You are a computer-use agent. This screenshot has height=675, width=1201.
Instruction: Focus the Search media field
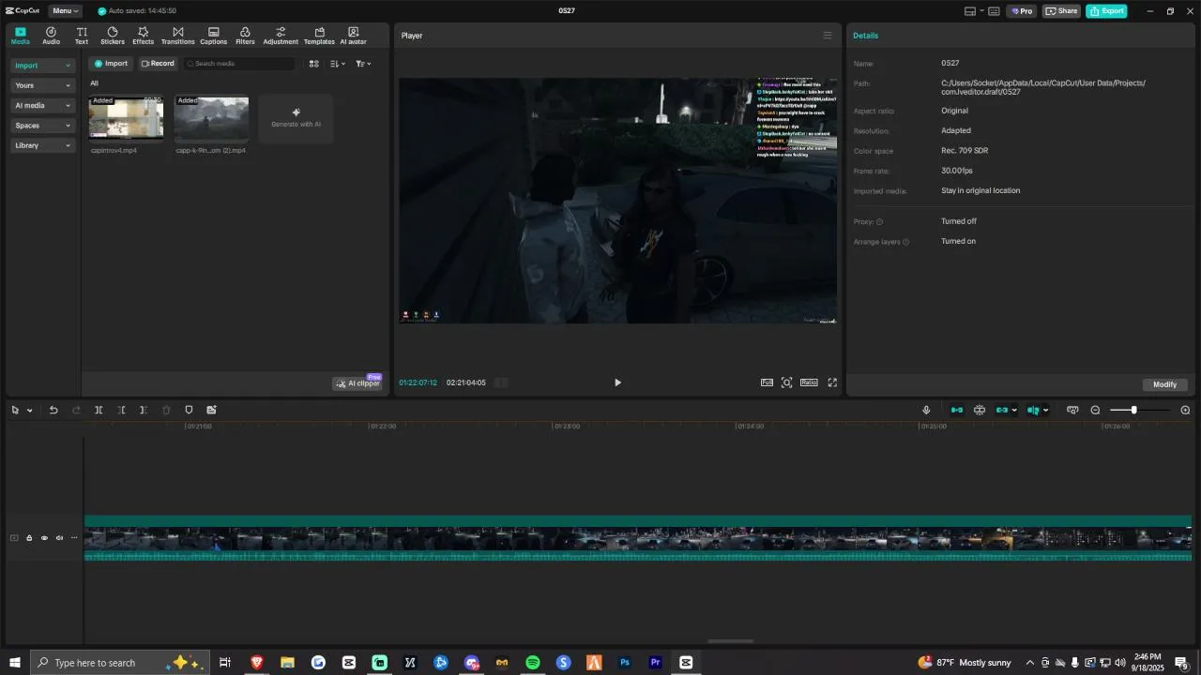click(x=239, y=64)
